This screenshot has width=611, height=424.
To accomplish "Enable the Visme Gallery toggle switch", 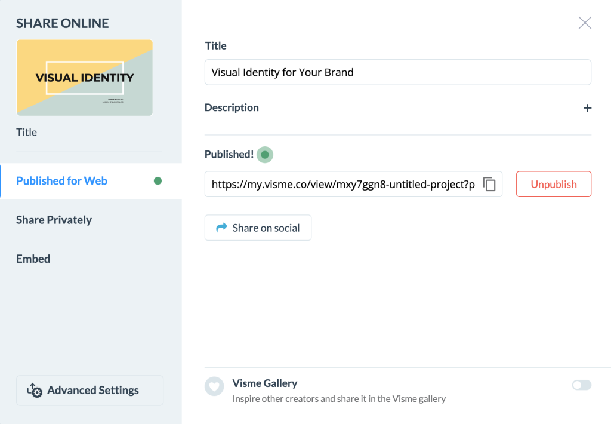I will click(581, 385).
